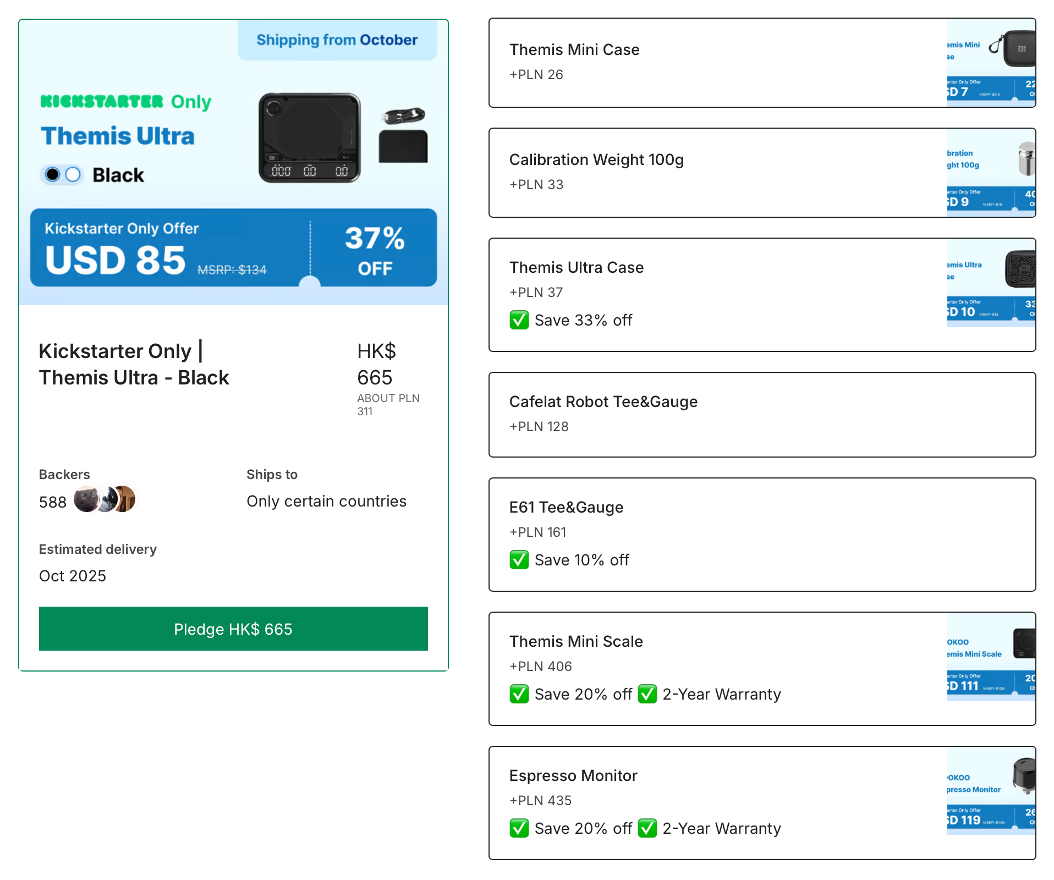Click the Shipping from October badge
The image size is (1054, 880).
point(337,40)
